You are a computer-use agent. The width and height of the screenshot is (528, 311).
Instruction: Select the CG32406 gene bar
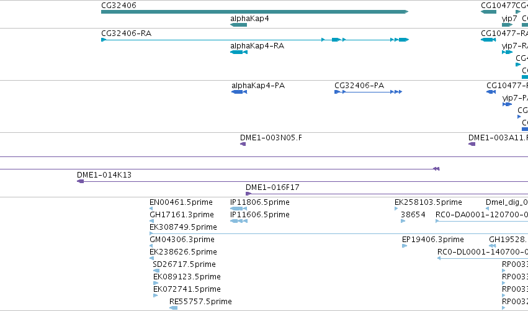[x=254, y=12]
